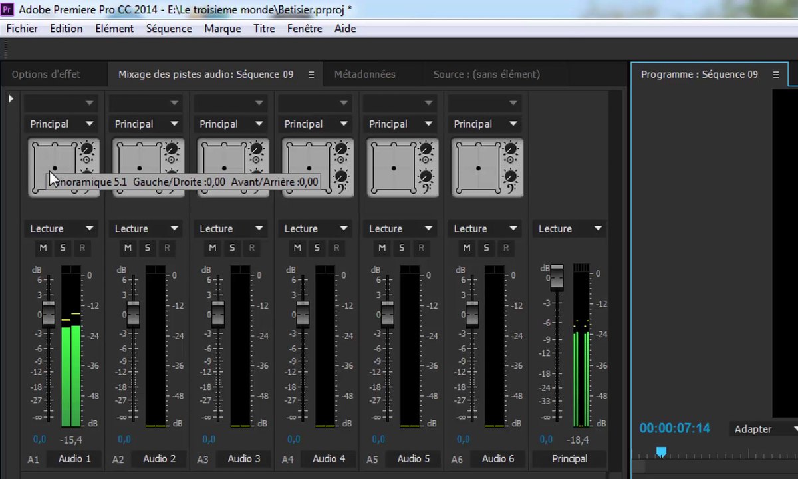798x479 pixels.
Task: Click the 5.1 panner puck on Audio 4
Action: point(309,168)
